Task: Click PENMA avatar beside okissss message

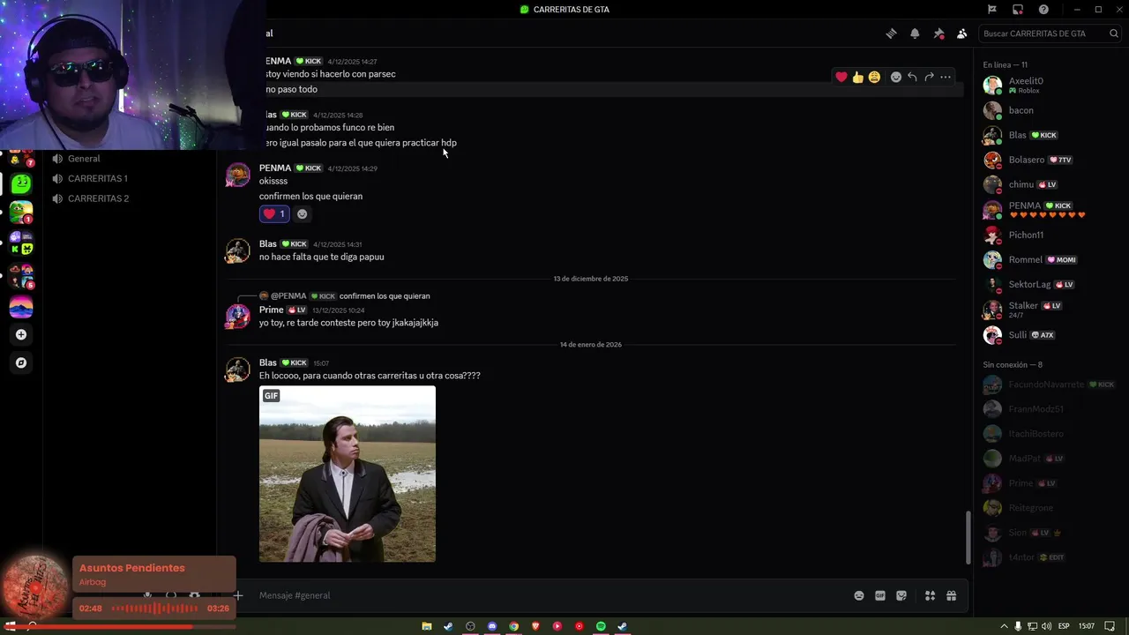Action: coord(237,175)
